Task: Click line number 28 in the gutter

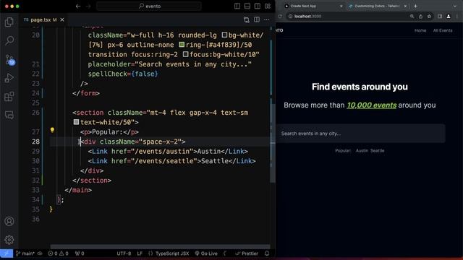Action: tap(35, 142)
